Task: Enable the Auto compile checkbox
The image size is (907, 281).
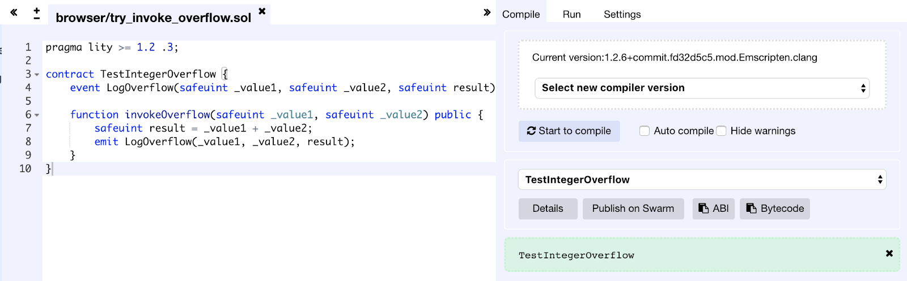Action: click(x=645, y=131)
